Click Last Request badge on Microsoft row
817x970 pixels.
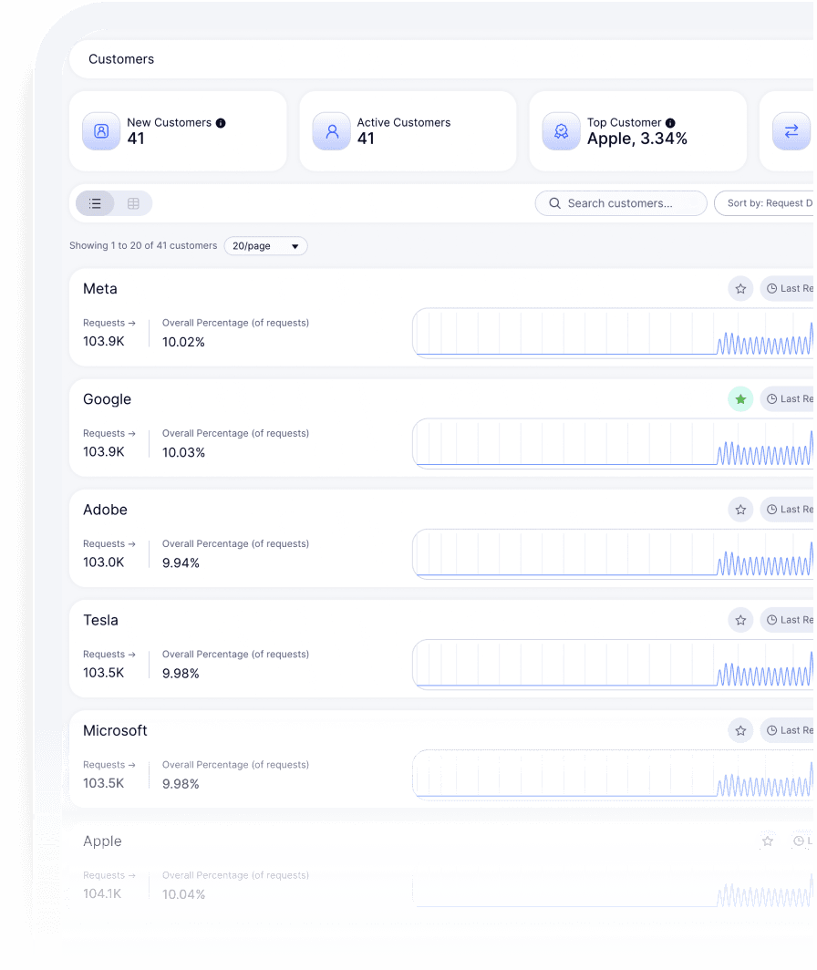787,730
